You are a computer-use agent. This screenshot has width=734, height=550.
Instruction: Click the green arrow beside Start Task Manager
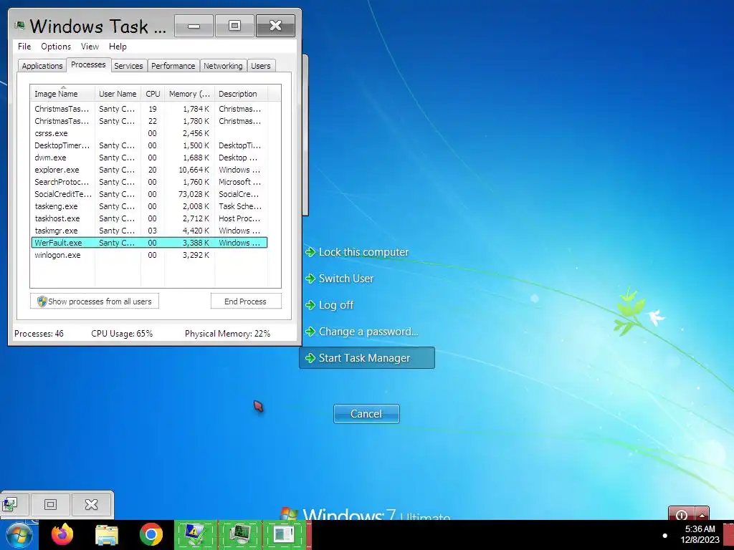tap(310, 358)
